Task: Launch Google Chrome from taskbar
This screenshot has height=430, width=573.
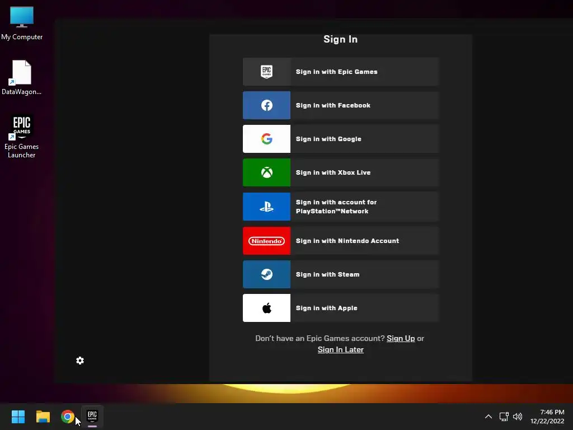Action: coord(68,417)
